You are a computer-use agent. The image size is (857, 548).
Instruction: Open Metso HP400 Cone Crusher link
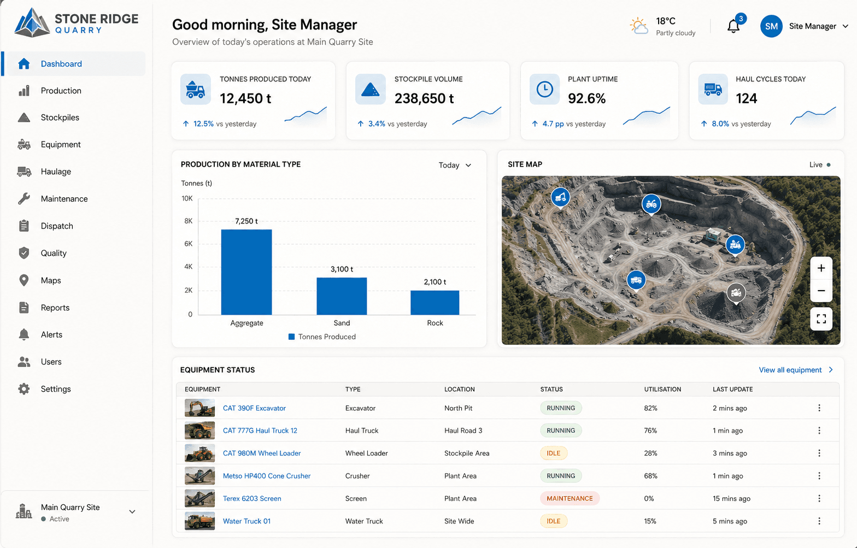(267, 476)
